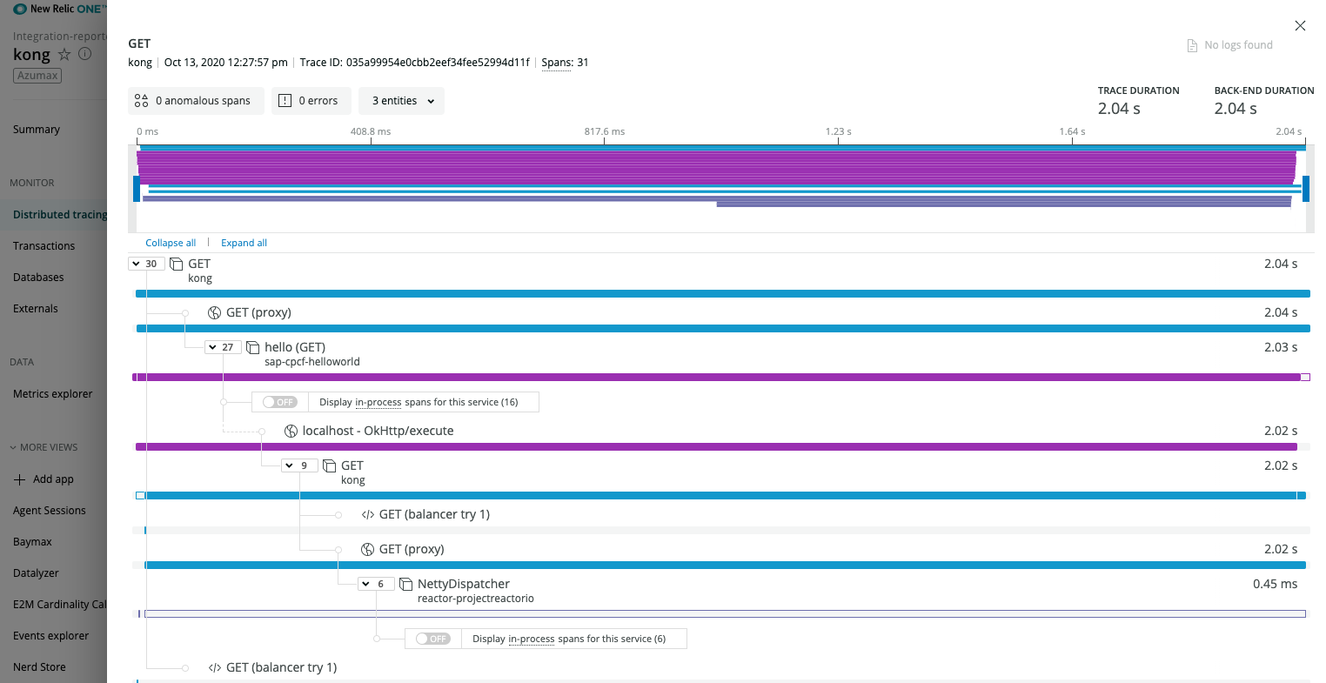Click the Spans: 31 label
1326x683 pixels.
pyautogui.click(x=566, y=63)
